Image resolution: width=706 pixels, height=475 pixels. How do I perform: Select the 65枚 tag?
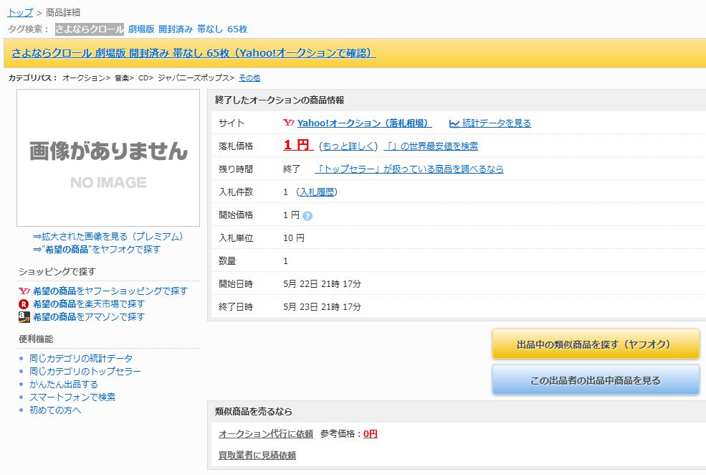[x=237, y=29]
